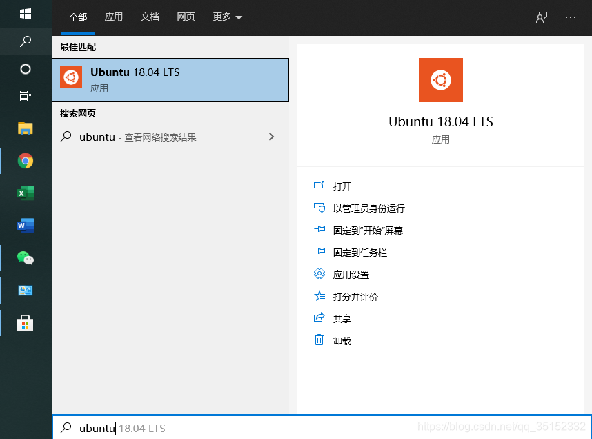Click the large Ubuntu logo in details pane
Viewport: 592px width, 439px height.
[x=441, y=80]
